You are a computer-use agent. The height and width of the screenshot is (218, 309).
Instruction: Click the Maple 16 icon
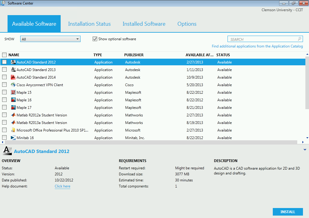tap(13, 100)
